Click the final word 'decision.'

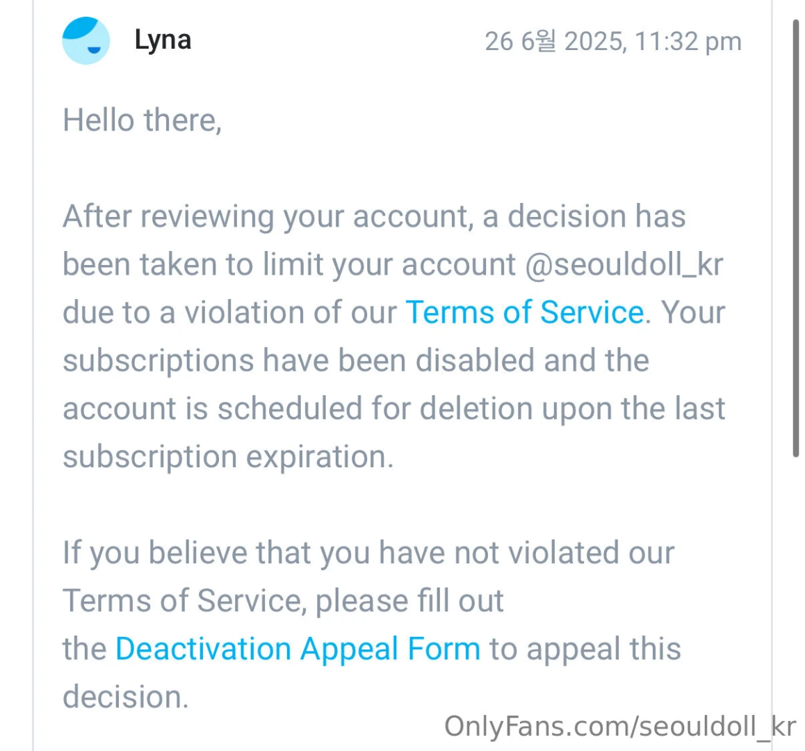pos(126,697)
